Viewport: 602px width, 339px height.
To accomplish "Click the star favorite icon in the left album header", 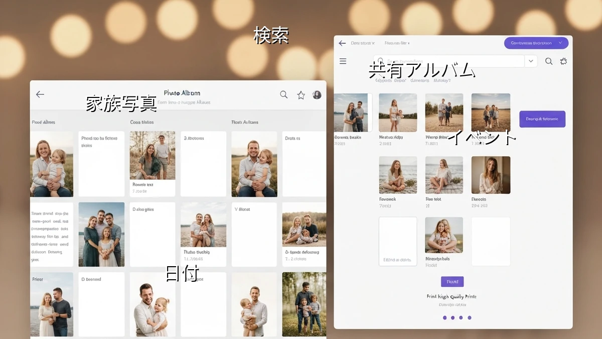I will (x=301, y=95).
